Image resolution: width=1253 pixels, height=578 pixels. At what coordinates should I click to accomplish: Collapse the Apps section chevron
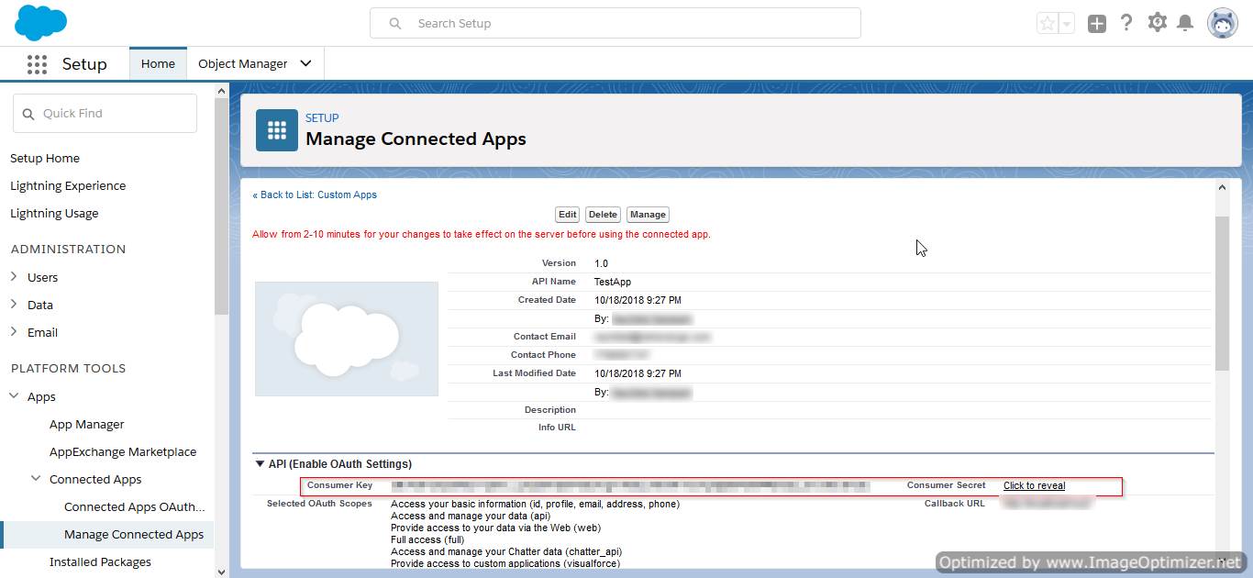click(x=14, y=396)
